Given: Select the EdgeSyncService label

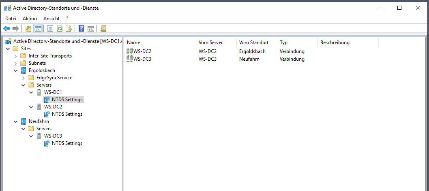Looking at the screenshot, I should tap(54, 78).
